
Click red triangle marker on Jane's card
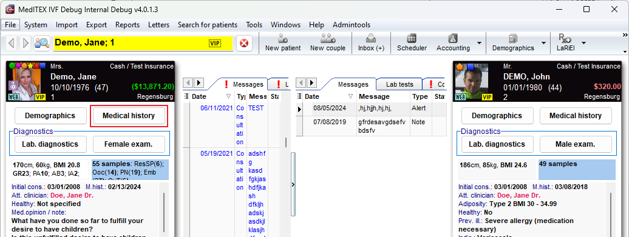click(x=36, y=65)
